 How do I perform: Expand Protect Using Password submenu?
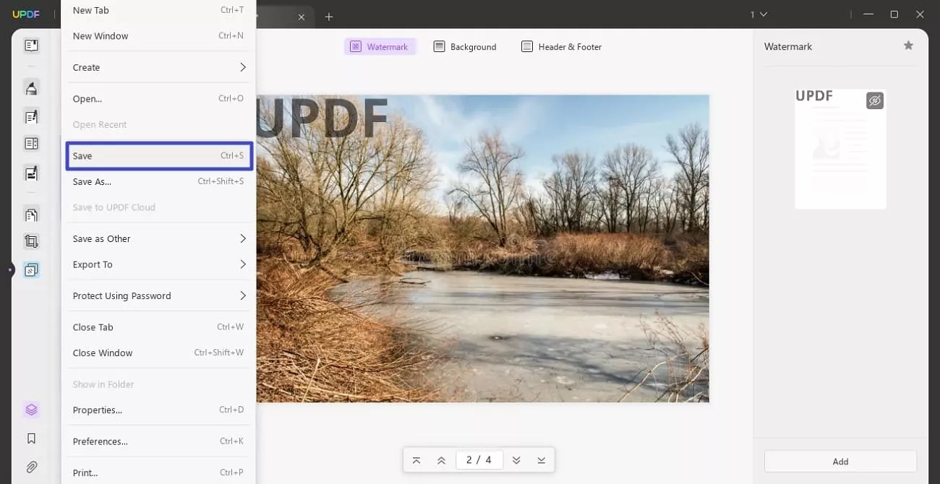158,295
